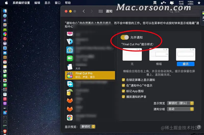This screenshot has width=204, height=135.
Task: Uncheck 标记App图标 checkbox
Action: pos(123,91)
